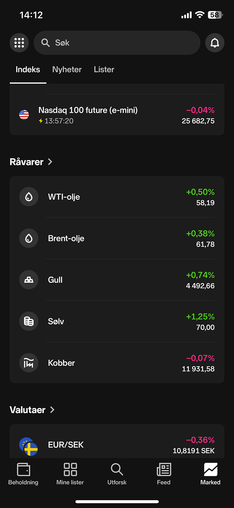This screenshot has width=234, height=508.
Task: Open the EUR/SEK currency pair
Action: (117, 444)
